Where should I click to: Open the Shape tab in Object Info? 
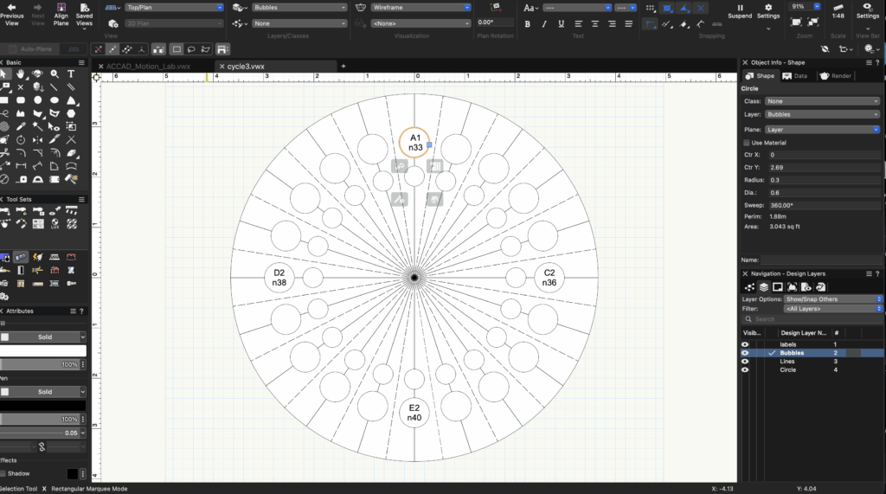click(760, 76)
